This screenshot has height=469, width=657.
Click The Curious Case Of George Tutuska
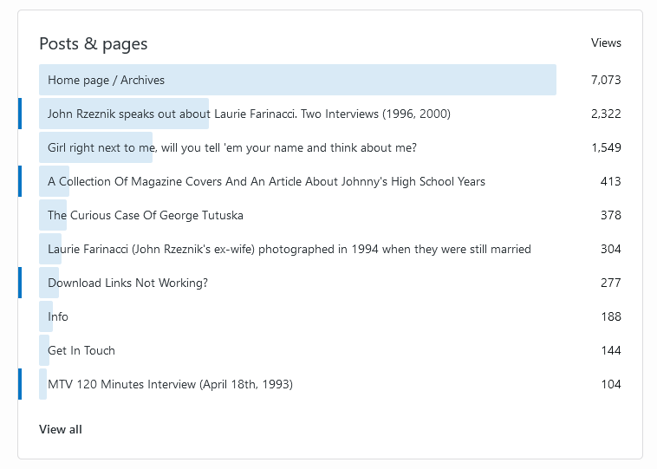click(x=145, y=215)
